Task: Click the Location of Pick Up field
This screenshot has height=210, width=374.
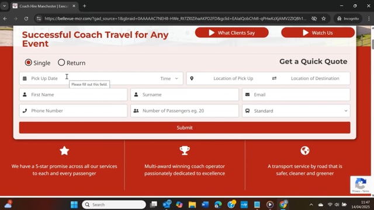Action: pos(233,78)
